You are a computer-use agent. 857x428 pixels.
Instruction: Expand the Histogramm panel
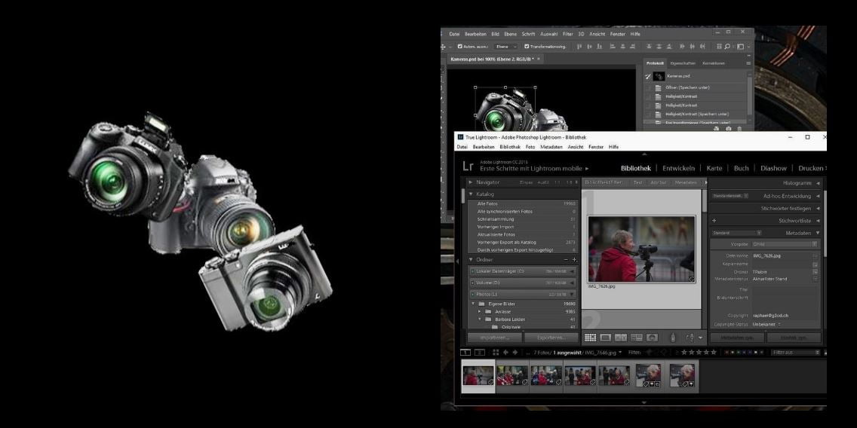tap(819, 183)
